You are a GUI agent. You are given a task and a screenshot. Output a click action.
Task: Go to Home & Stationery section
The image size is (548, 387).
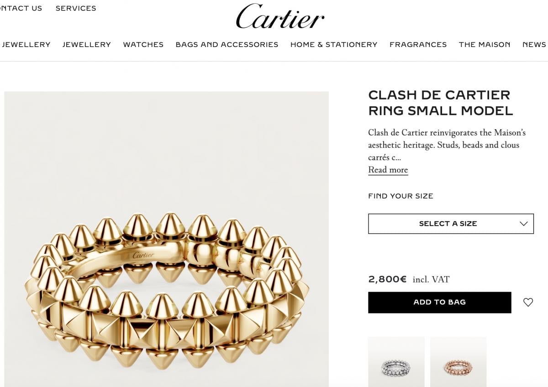[x=334, y=44]
